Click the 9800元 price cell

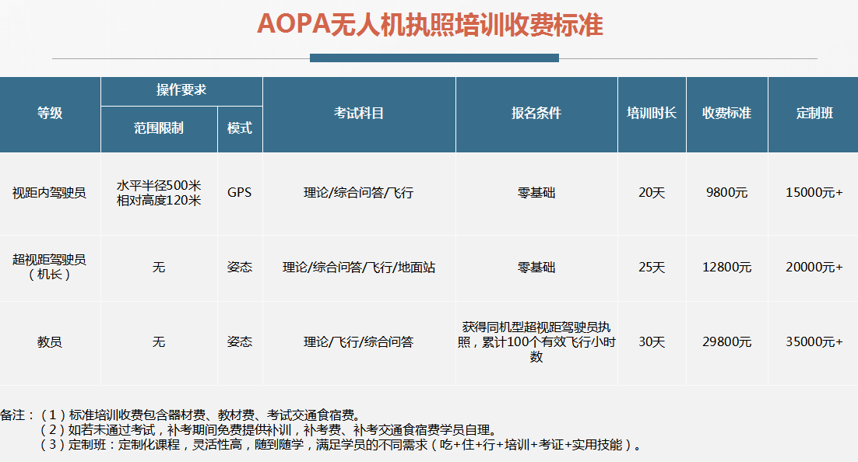coord(726,192)
